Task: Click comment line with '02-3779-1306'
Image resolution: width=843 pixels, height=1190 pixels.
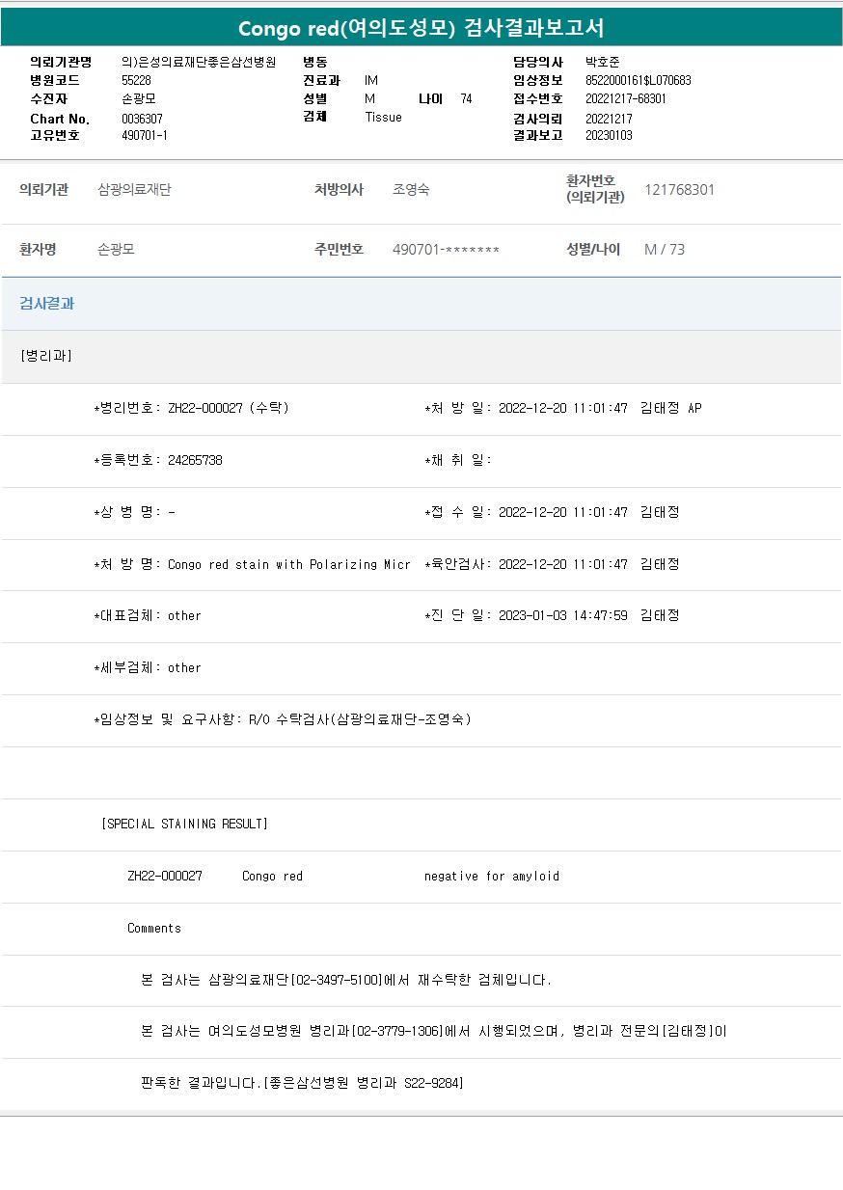Action: 433,1031
